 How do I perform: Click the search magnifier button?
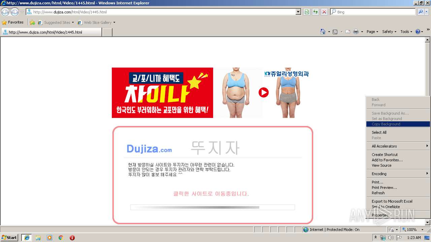[x=421, y=12]
